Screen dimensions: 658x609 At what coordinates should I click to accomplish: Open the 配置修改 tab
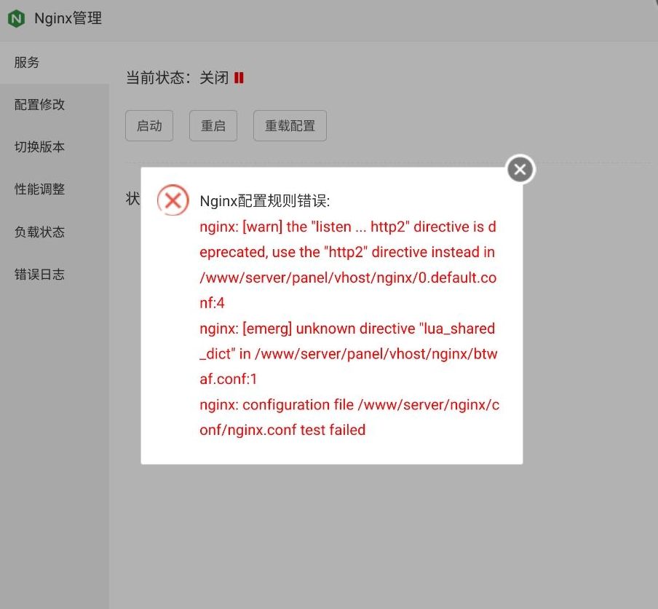tap(55, 105)
